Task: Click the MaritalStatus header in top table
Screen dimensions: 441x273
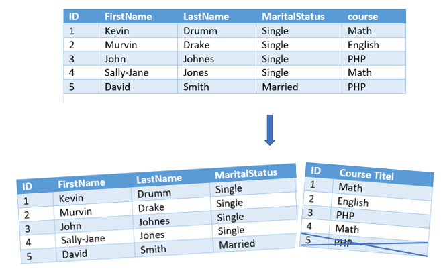Action: [x=293, y=17]
